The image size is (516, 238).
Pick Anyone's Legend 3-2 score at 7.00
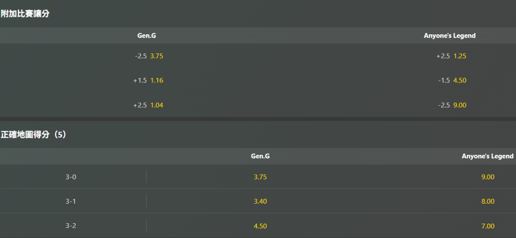(488, 226)
